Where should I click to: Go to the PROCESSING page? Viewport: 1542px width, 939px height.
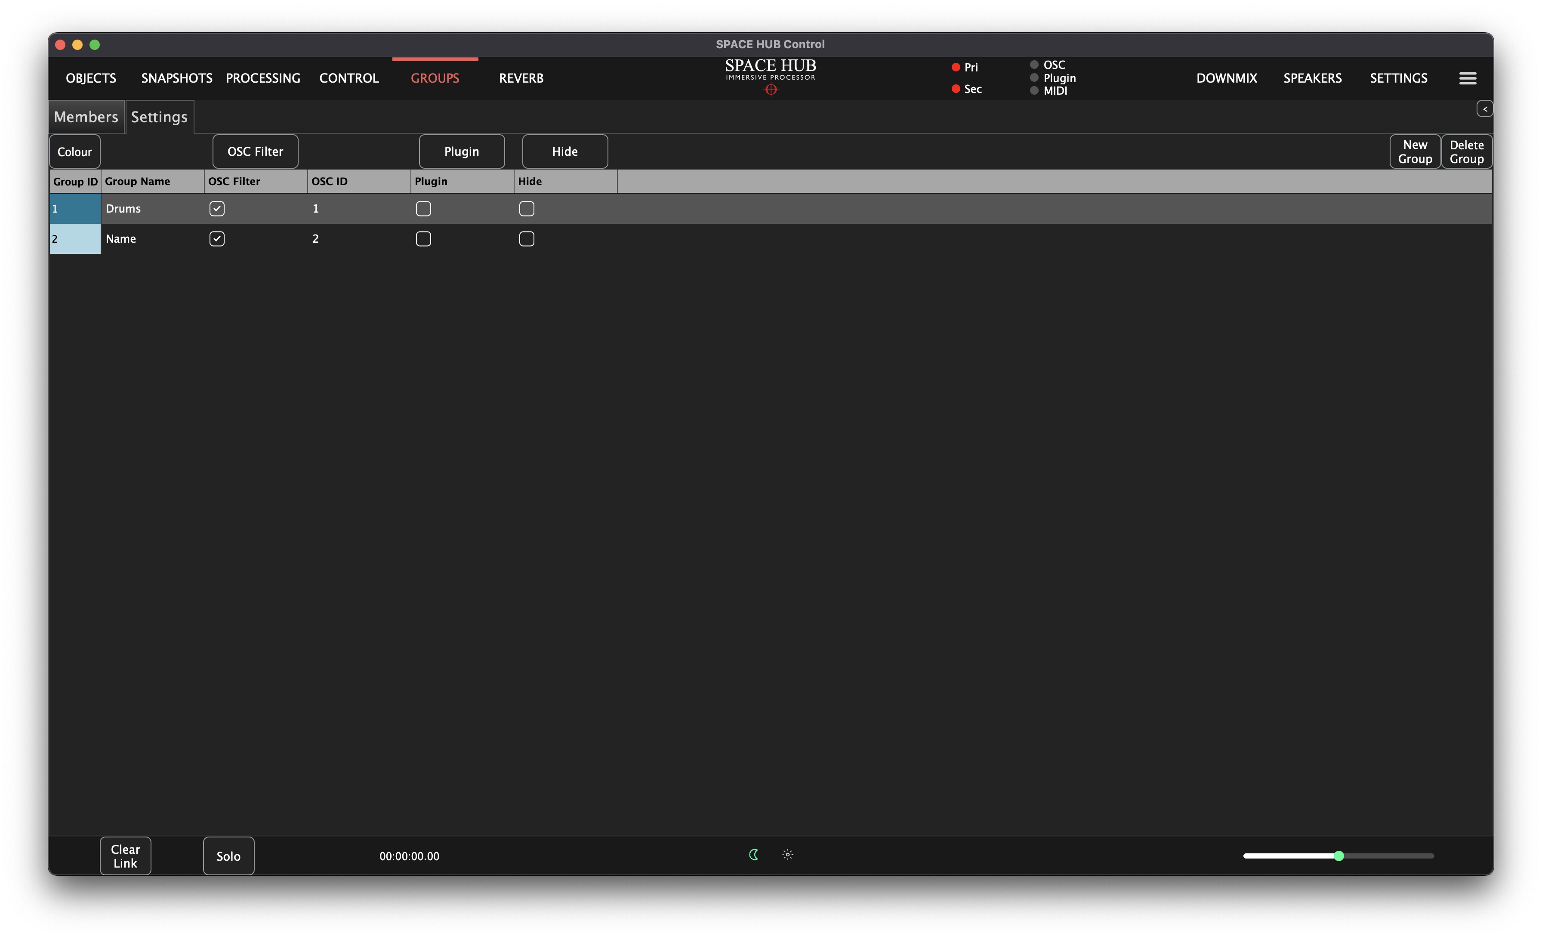[263, 78]
